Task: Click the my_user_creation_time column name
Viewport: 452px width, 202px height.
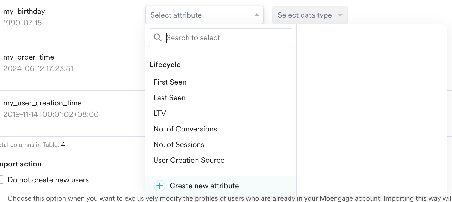Action: (x=42, y=103)
